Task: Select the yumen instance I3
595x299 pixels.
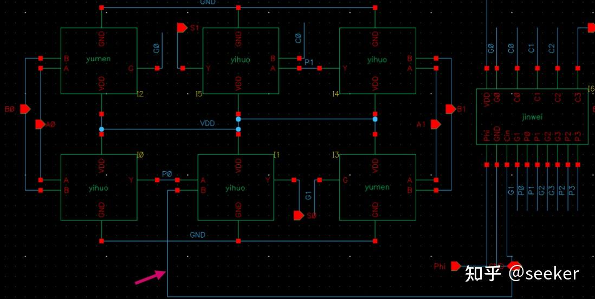Action: pyautogui.click(x=378, y=187)
